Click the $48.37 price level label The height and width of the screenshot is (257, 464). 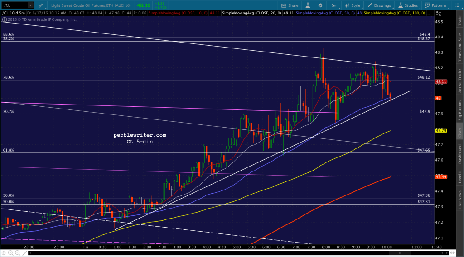[x=424, y=39]
